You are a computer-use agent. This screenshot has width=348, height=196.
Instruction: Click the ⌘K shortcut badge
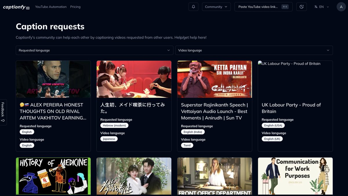click(285, 7)
